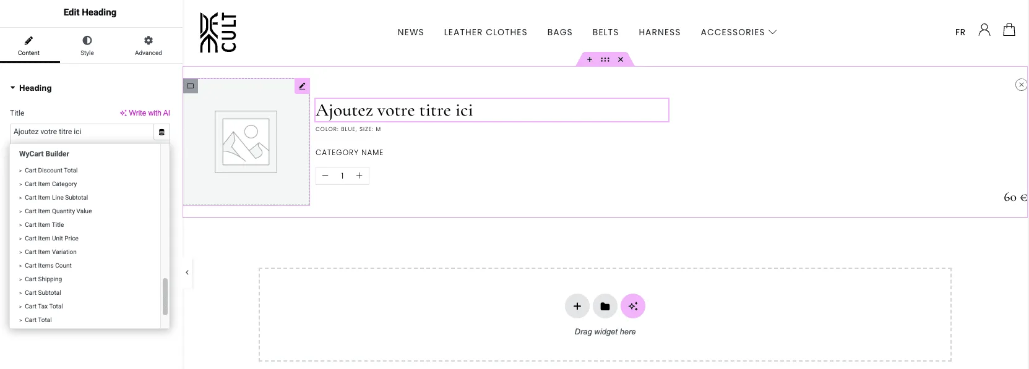Click Write with AI link
This screenshot has height=369, width=1029.
click(x=145, y=113)
